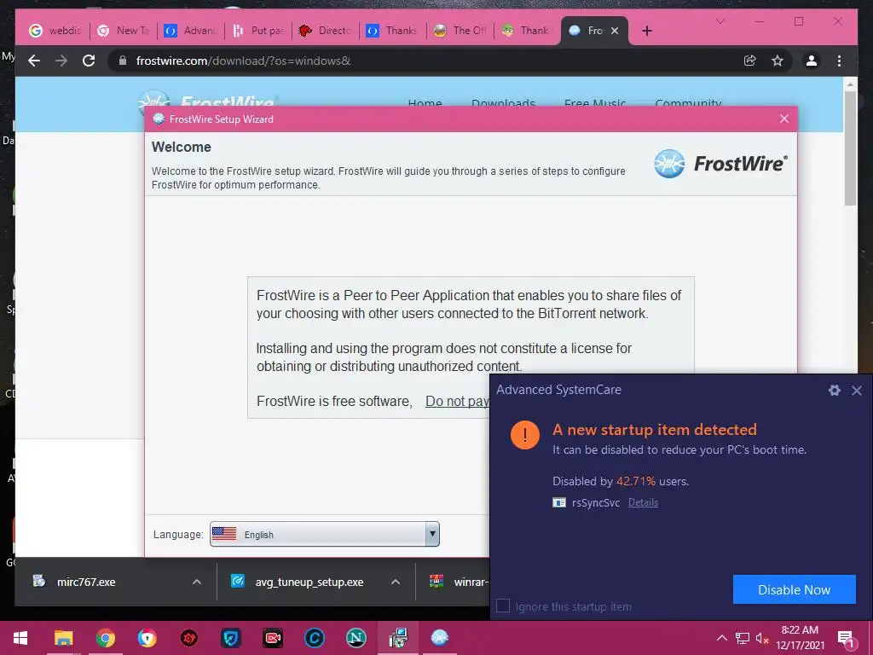Click the browser page vertical scrollbar

pyautogui.click(x=850, y=148)
